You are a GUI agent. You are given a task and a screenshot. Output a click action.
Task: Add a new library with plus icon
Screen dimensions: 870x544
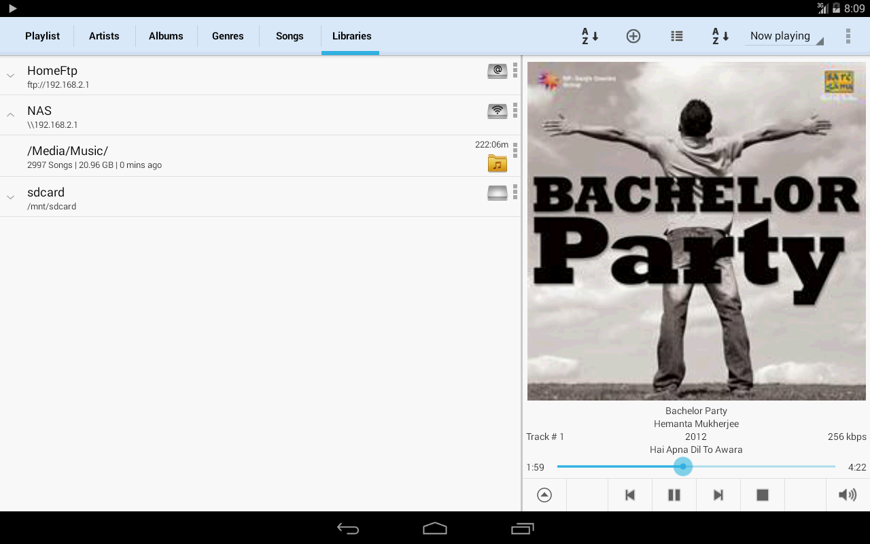click(633, 36)
